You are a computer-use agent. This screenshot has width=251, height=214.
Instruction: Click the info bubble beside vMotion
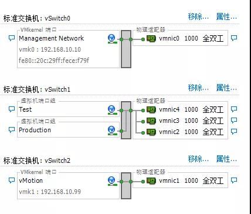point(12,180)
